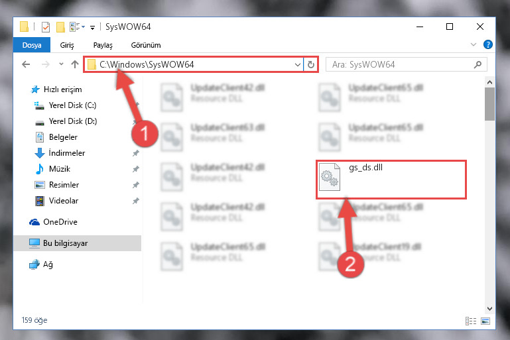Click the search magnifier icon
The image size is (510, 340).
click(x=478, y=65)
